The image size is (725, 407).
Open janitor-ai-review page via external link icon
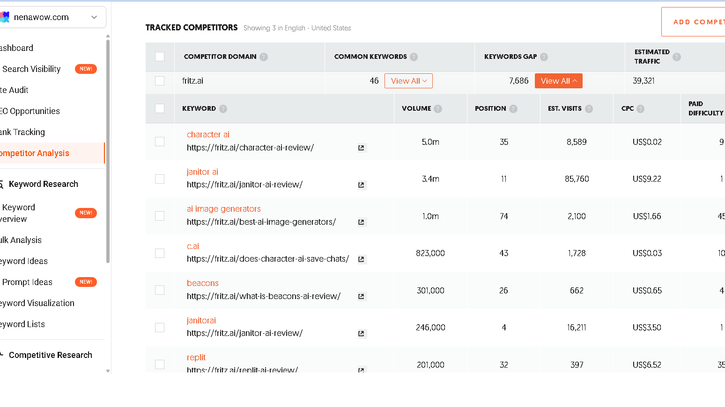(361, 185)
